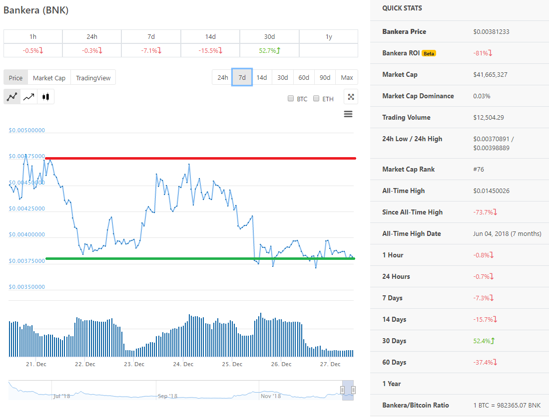Set chart range to 90d

tap(325, 77)
